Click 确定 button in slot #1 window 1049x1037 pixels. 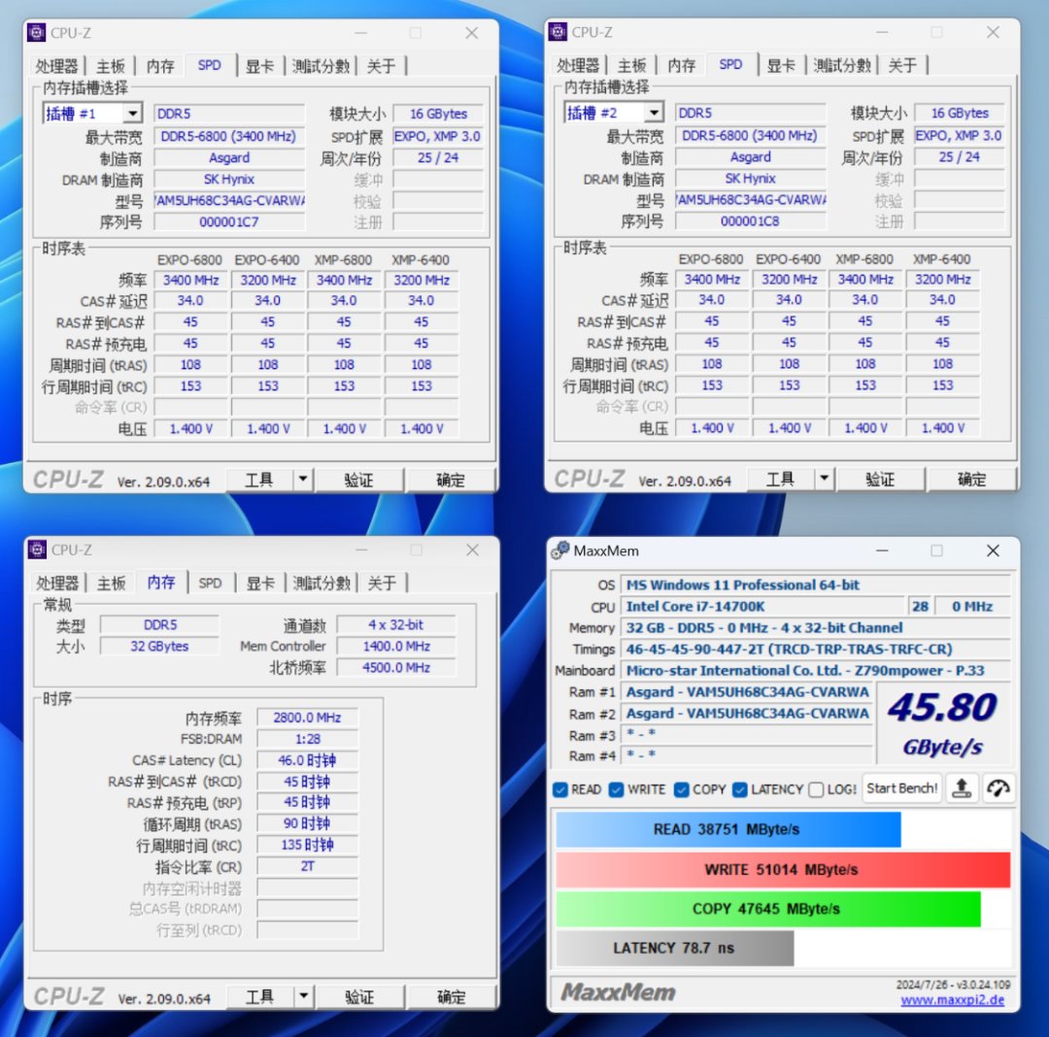click(x=451, y=480)
